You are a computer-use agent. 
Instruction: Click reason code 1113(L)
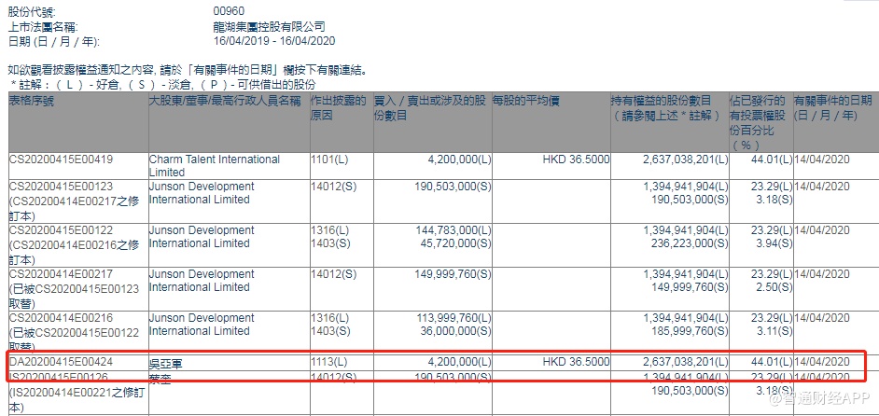pyautogui.click(x=329, y=362)
